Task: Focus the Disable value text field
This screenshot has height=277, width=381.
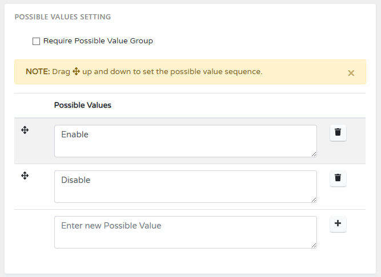Action: tap(185, 187)
